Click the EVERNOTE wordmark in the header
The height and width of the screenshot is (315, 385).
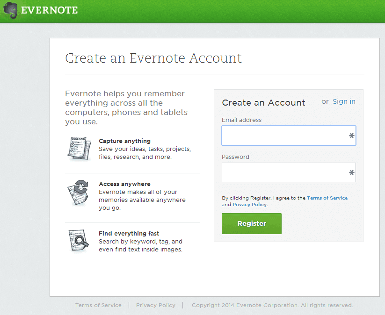[x=49, y=10]
